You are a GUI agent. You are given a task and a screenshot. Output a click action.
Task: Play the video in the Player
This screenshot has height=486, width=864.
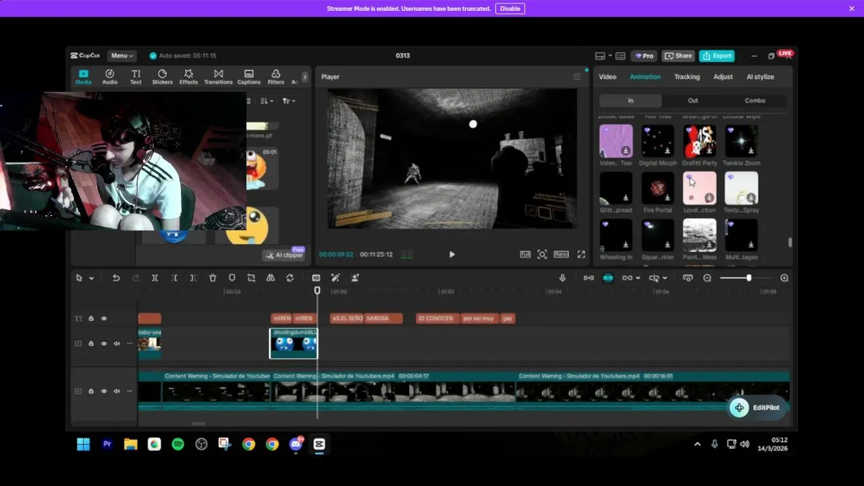tap(452, 254)
